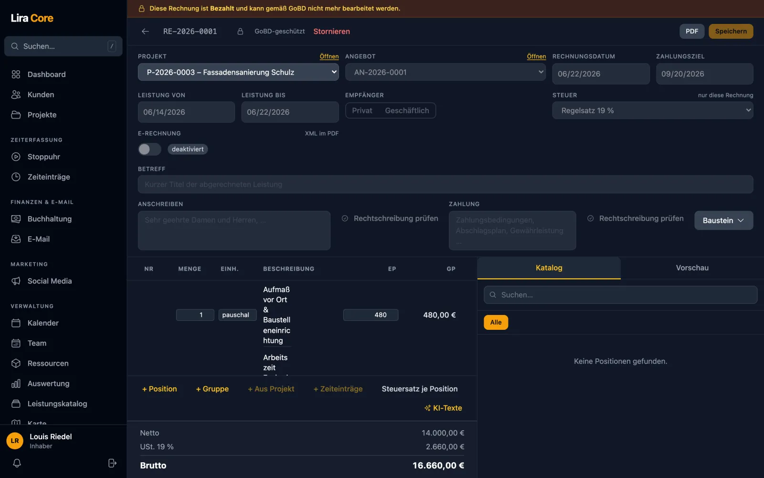
Task: Click the Anschreiben text area
Action: pyautogui.click(x=234, y=230)
